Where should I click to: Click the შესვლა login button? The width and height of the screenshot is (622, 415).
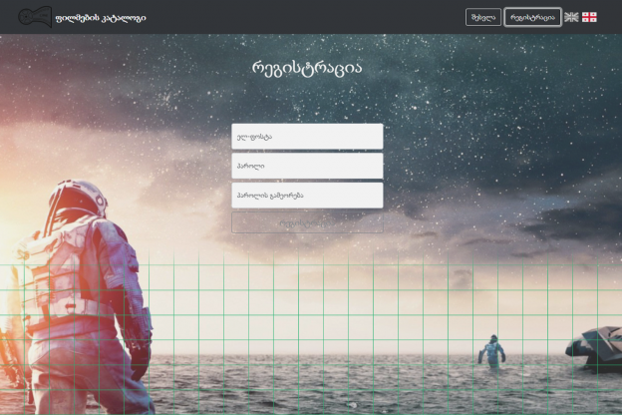click(x=483, y=18)
